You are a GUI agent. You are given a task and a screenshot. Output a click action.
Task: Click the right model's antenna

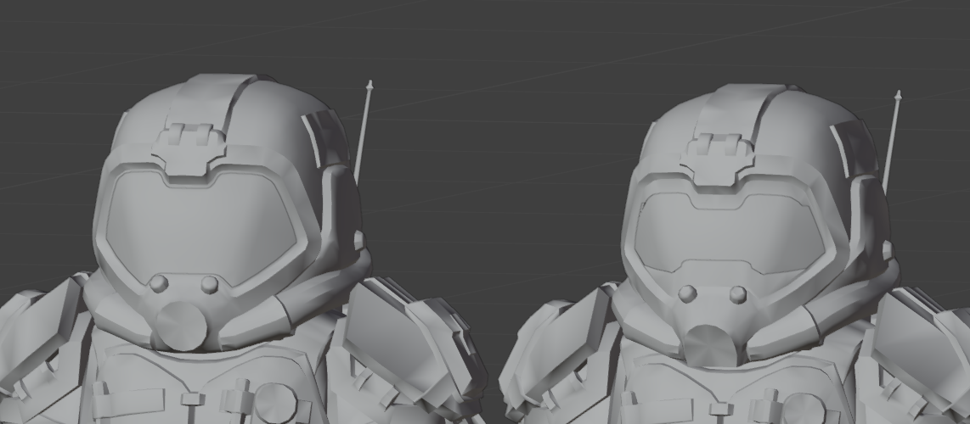(892, 142)
